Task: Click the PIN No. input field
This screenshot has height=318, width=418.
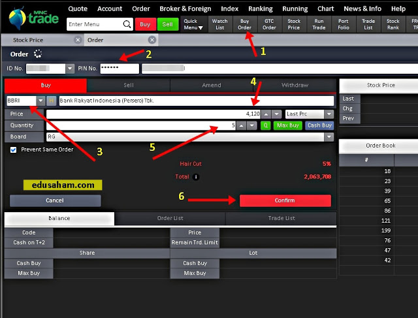Action: [120, 69]
